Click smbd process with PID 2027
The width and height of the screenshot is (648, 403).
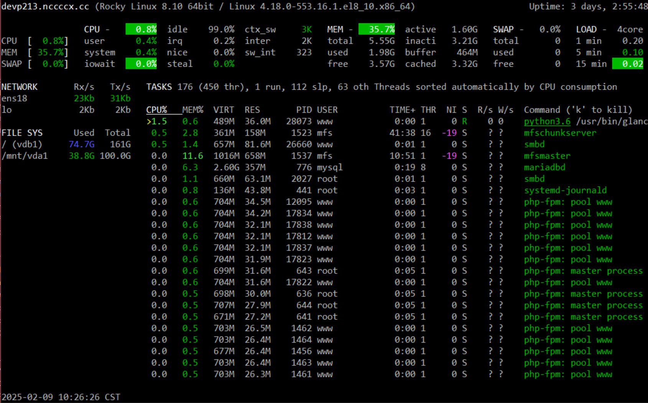click(x=535, y=179)
